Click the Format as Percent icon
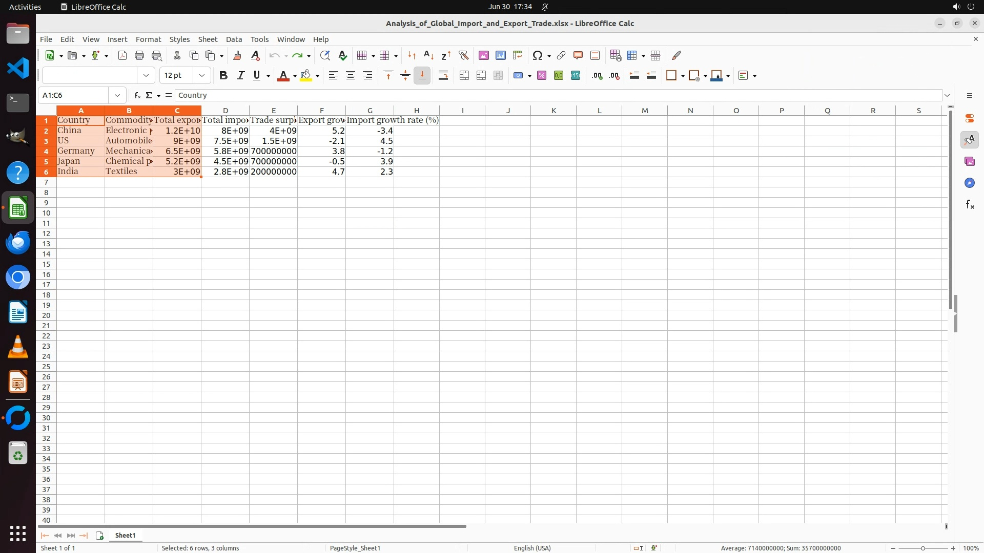Image resolution: width=984 pixels, height=553 pixels. [x=541, y=76]
